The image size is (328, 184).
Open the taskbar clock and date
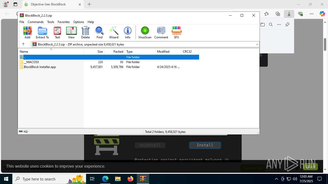point(306,179)
